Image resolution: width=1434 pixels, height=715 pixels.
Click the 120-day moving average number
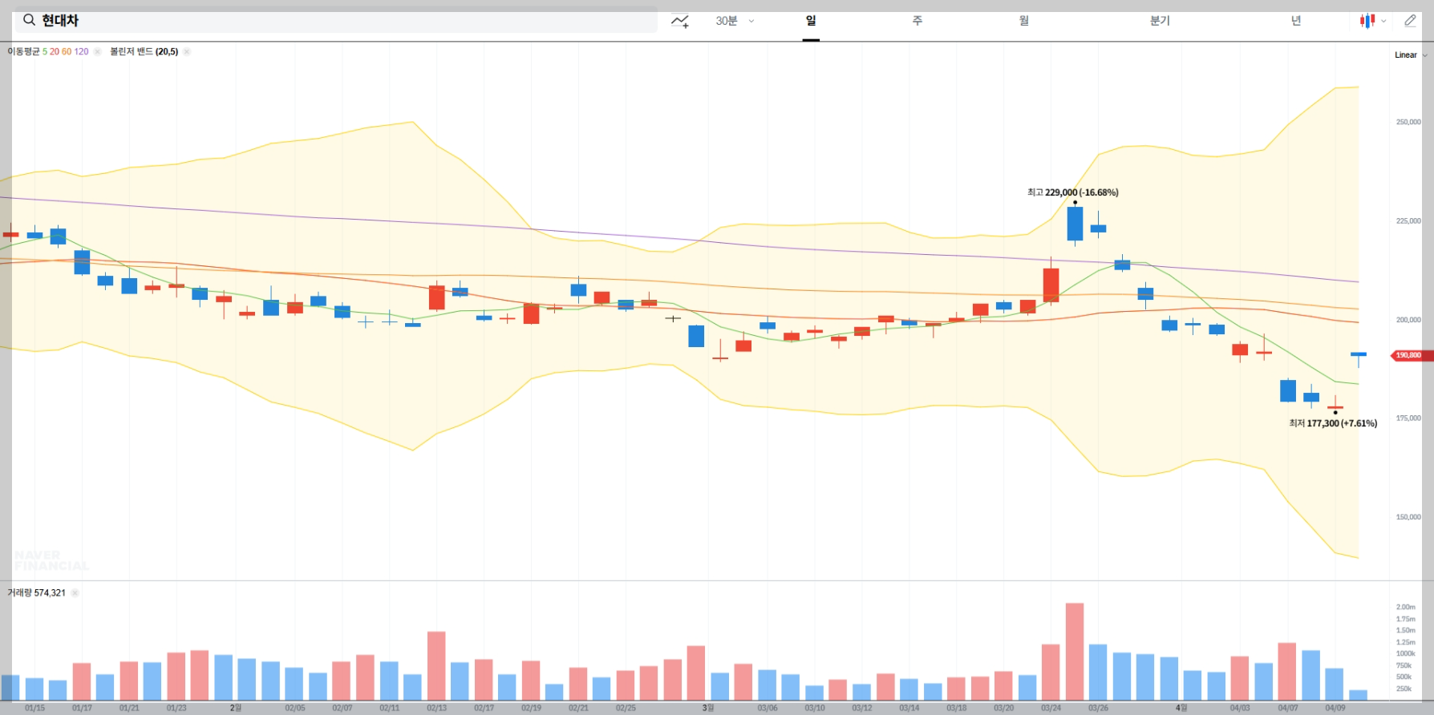point(81,51)
